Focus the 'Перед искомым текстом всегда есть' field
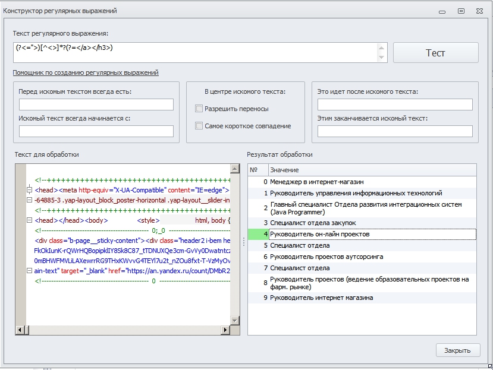 (96, 105)
